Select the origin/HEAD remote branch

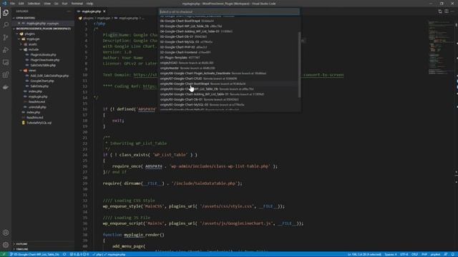(229, 63)
